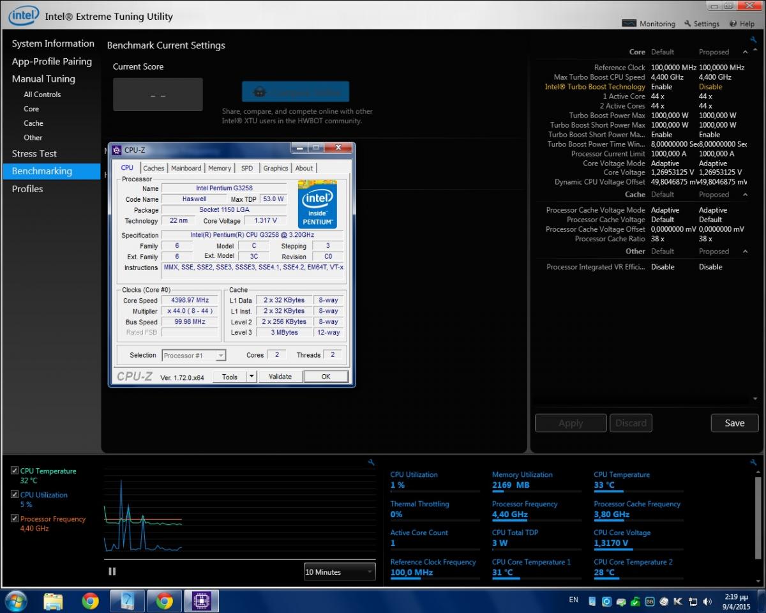Switch to the running Chrome window in taskbar
Viewport: 766px width, 613px height.
[164, 601]
